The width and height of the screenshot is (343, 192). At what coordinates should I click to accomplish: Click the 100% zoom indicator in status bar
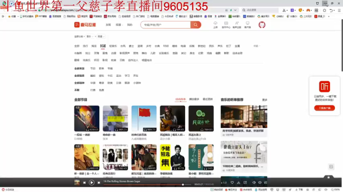coord(335,190)
